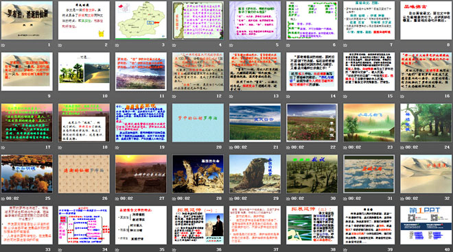This screenshot has width=453, height=252.
Task: Click the transition star icon below slide 4
Action: click(x=174, y=45)
